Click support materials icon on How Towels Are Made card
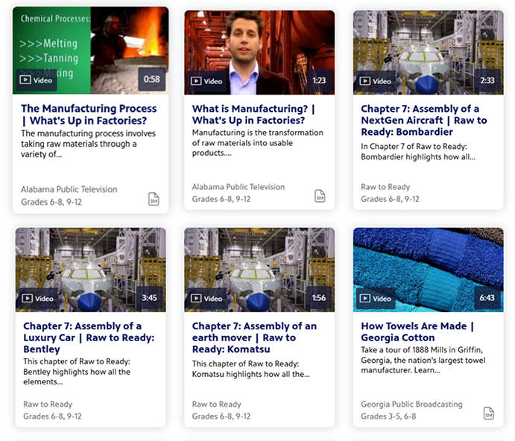515x441 pixels. [488, 413]
